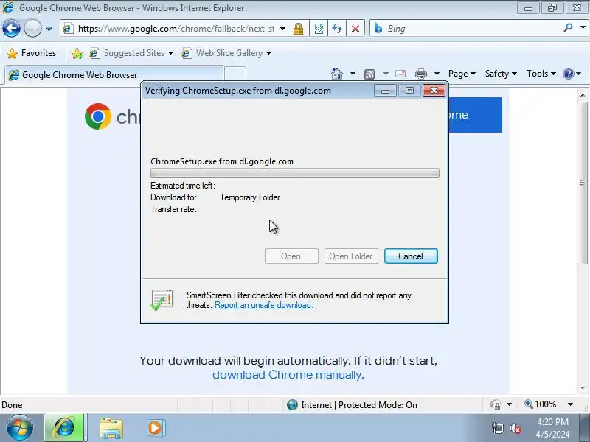Click Add to Favorites Bar icon
The width and height of the screenshot is (590, 442).
(77, 53)
